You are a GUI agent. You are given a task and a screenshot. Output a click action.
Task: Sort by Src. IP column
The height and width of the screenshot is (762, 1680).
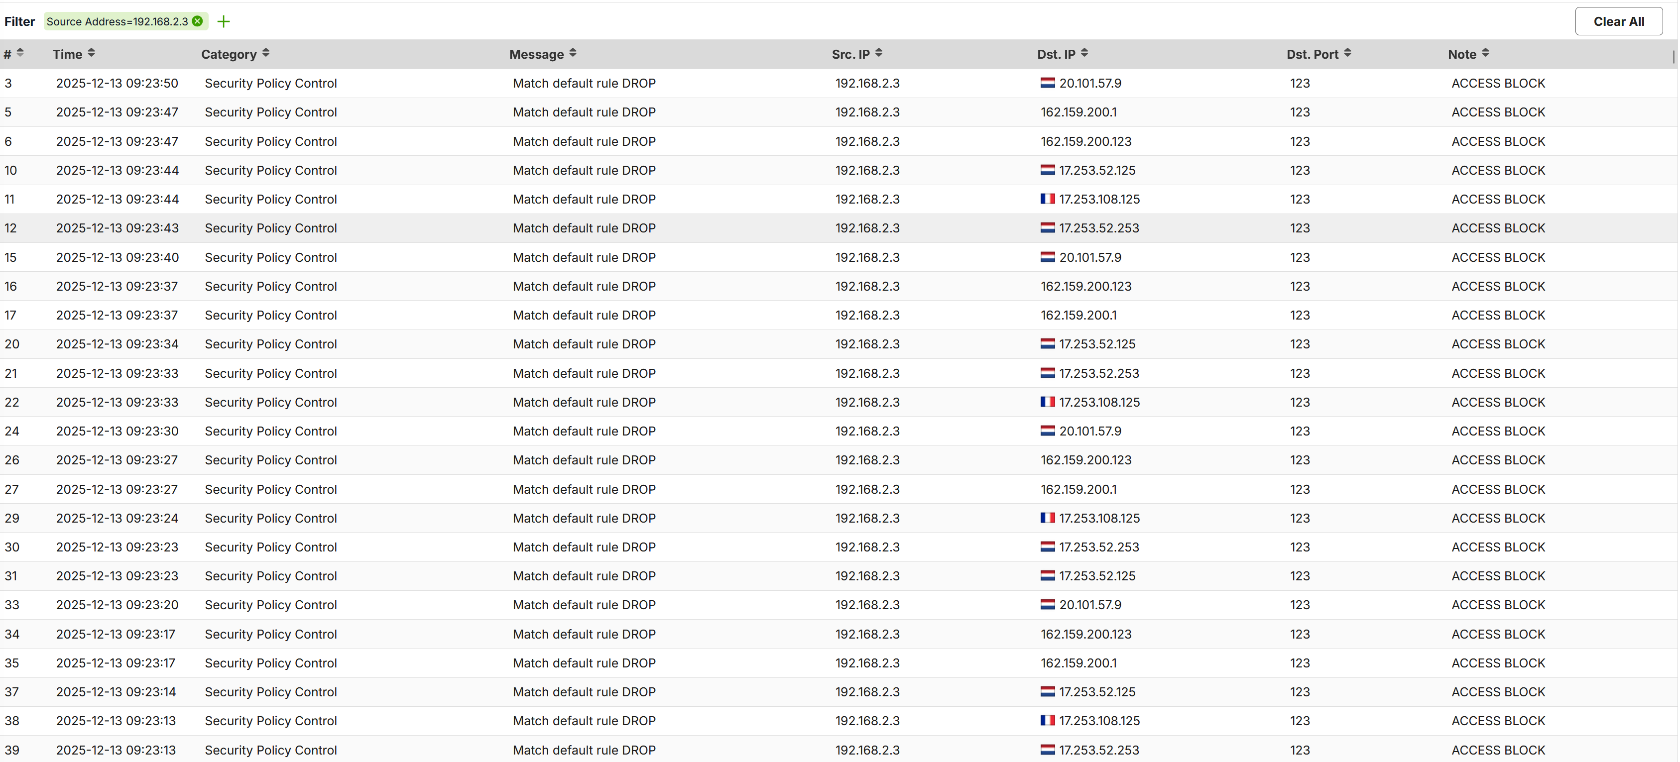pos(878,53)
